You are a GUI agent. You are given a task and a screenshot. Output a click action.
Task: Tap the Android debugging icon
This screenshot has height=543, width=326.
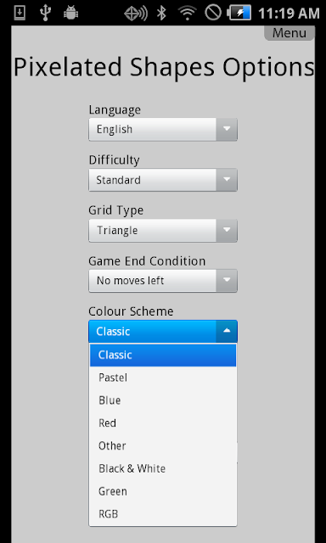coord(70,14)
